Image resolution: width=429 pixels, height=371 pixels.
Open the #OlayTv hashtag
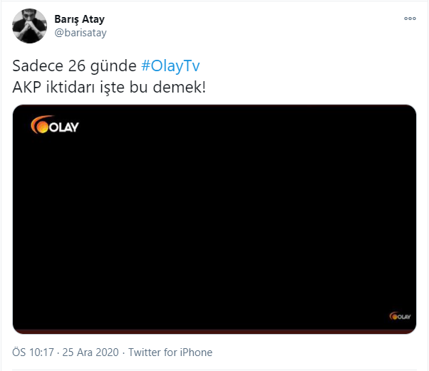click(170, 66)
